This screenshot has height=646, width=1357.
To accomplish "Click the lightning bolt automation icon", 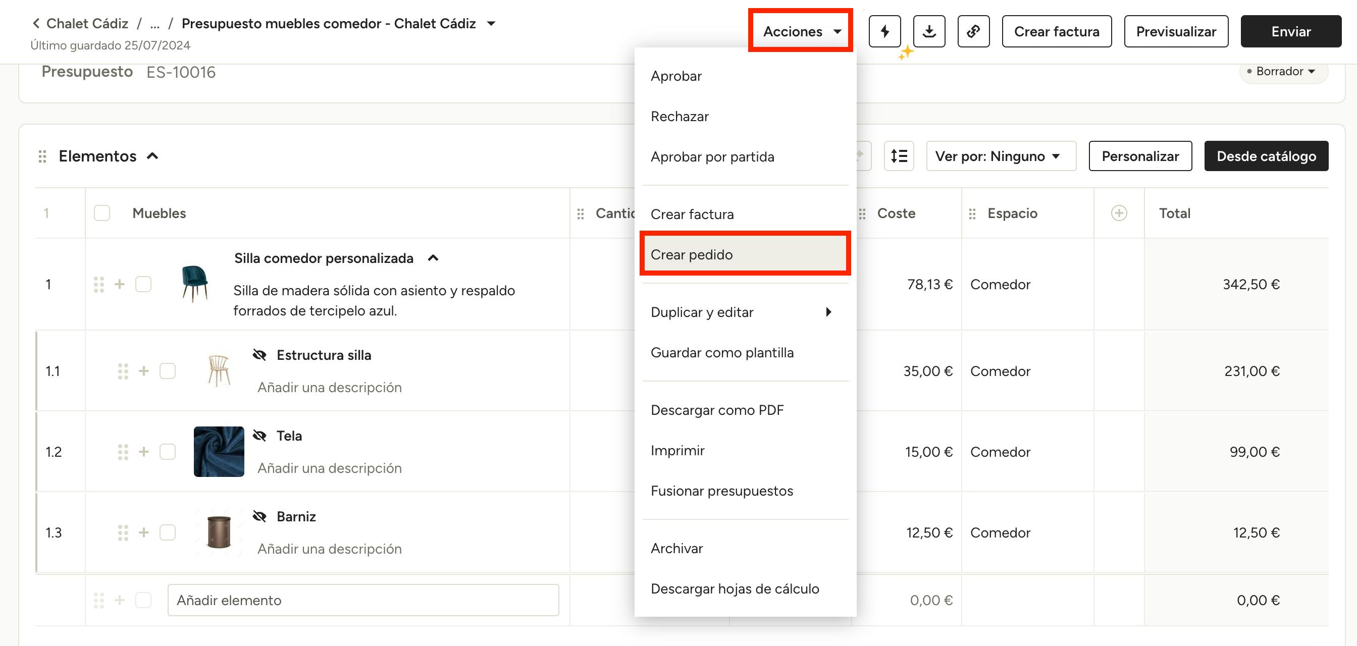I will tap(884, 32).
